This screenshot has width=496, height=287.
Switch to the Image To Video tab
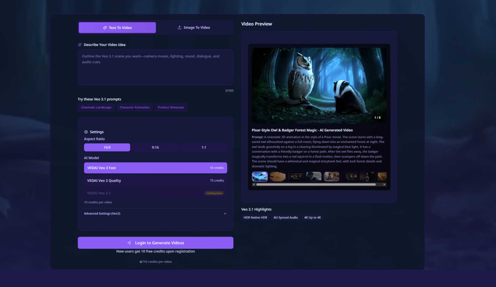[194, 28]
